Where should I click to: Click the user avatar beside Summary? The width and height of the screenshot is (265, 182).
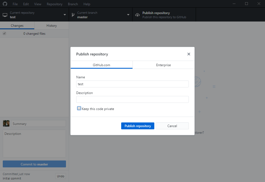tap(6, 123)
